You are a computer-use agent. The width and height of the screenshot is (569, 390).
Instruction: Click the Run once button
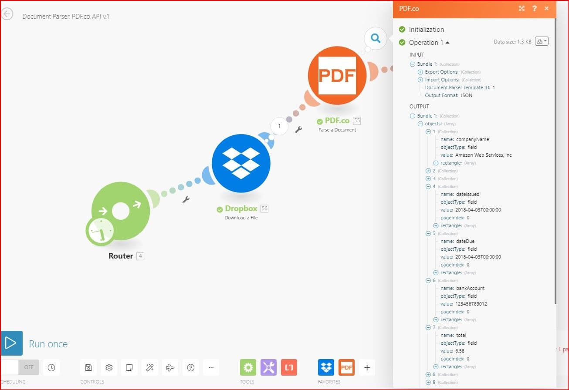coord(11,343)
